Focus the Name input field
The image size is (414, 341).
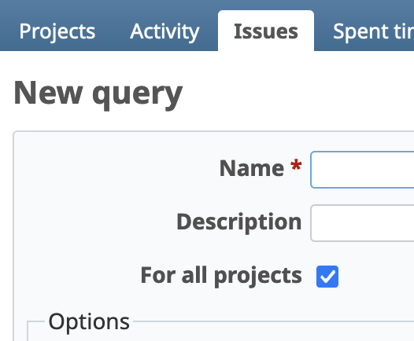pyautogui.click(x=362, y=170)
